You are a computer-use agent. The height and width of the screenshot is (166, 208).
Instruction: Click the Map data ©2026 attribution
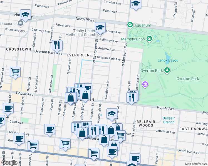(x=196, y=164)
